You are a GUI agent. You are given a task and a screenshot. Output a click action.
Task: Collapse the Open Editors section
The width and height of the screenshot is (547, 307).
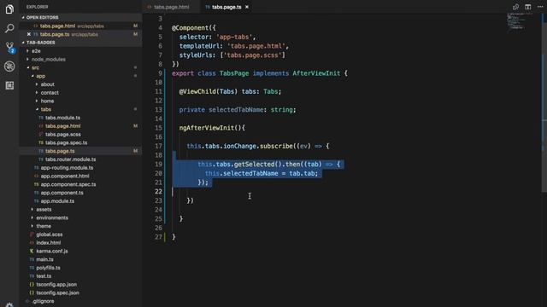(x=42, y=17)
